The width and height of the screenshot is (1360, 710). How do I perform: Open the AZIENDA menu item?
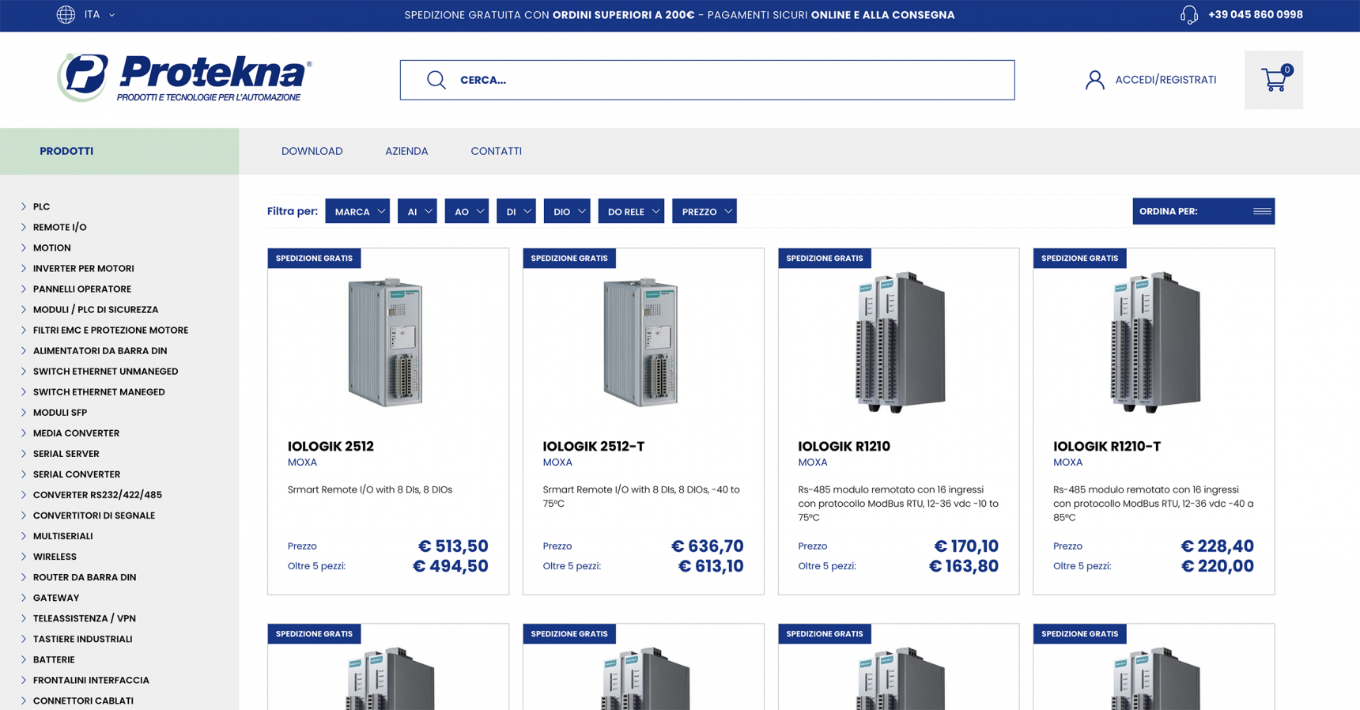[x=406, y=151]
